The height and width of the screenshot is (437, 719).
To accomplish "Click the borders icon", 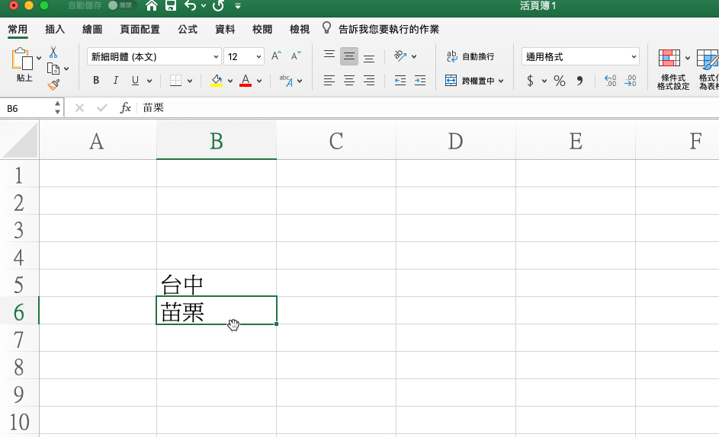I will click(175, 81).
